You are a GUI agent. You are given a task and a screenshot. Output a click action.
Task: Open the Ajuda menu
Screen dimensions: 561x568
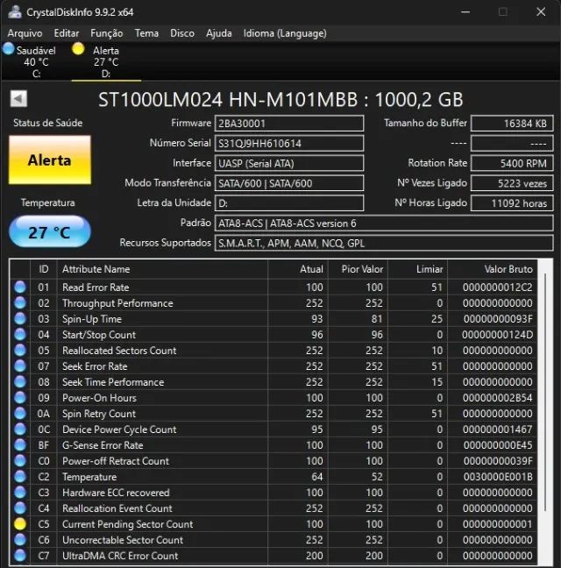(x=219, y=33)
